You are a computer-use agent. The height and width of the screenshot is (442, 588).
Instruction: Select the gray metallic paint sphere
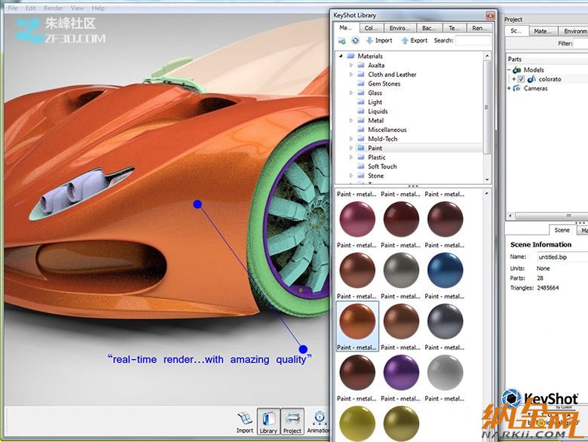point(401,270)
